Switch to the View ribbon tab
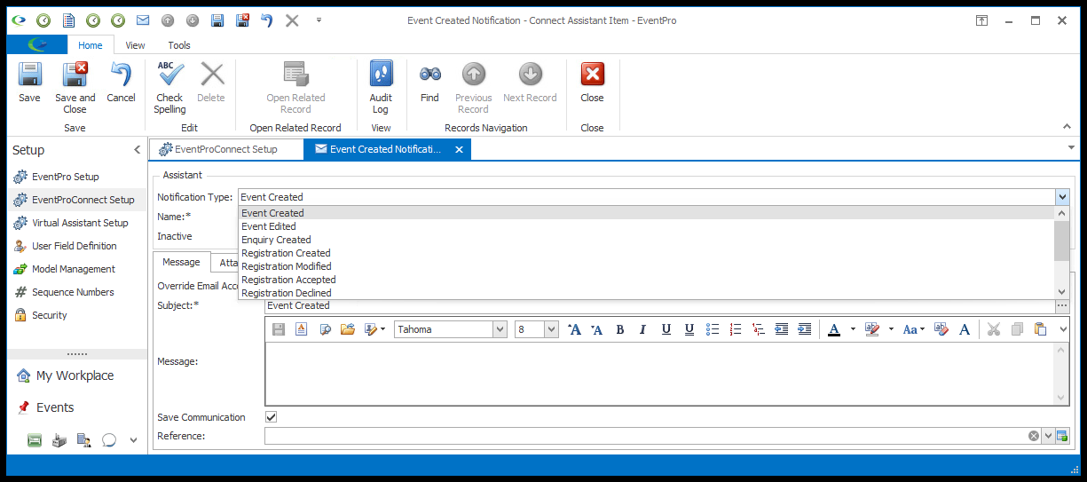Viewport: 1087px width, 482px height. 135,45
